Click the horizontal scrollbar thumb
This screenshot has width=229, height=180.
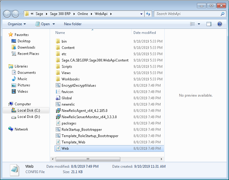[x=88, y=159]
